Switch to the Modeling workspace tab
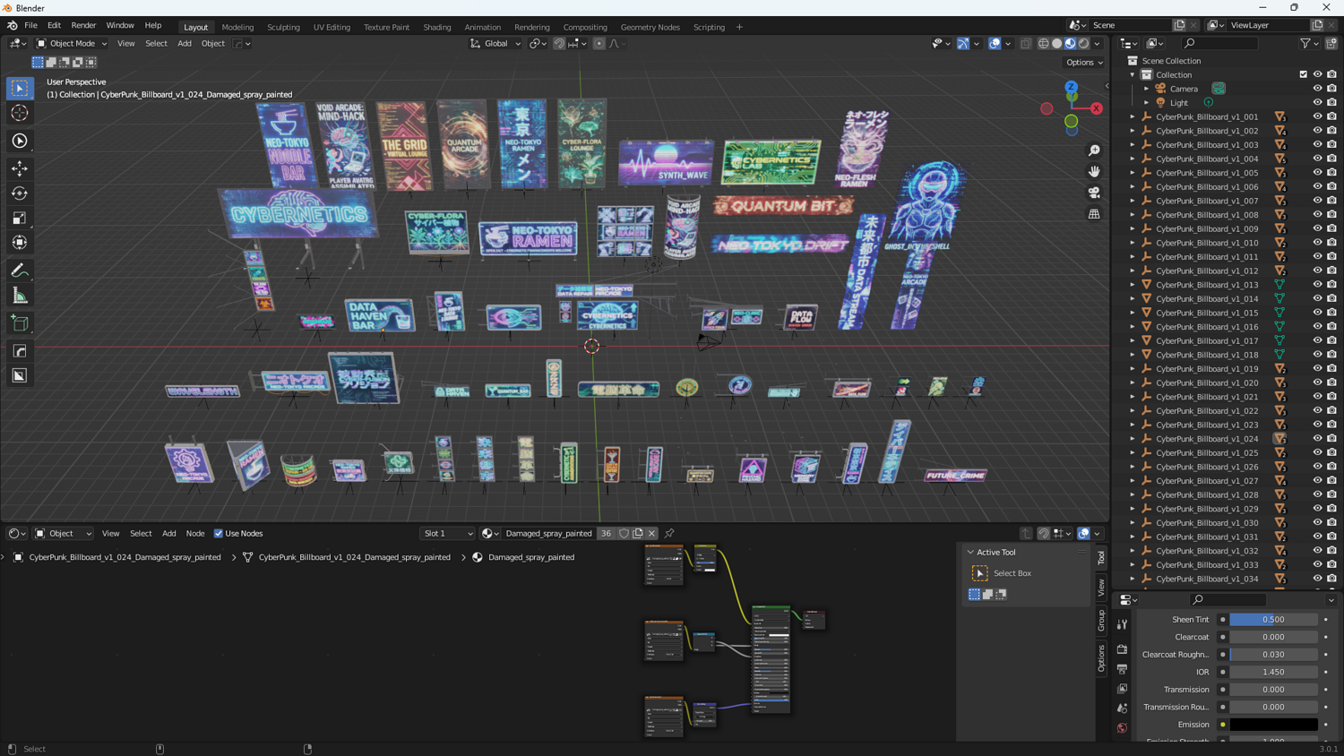1344x756 pixels. point(237,27)
